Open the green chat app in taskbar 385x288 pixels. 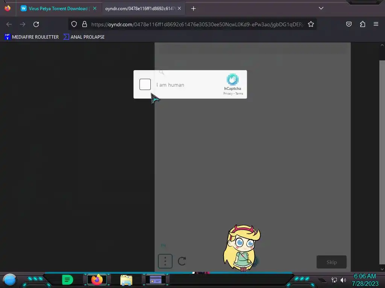point(68,280)
